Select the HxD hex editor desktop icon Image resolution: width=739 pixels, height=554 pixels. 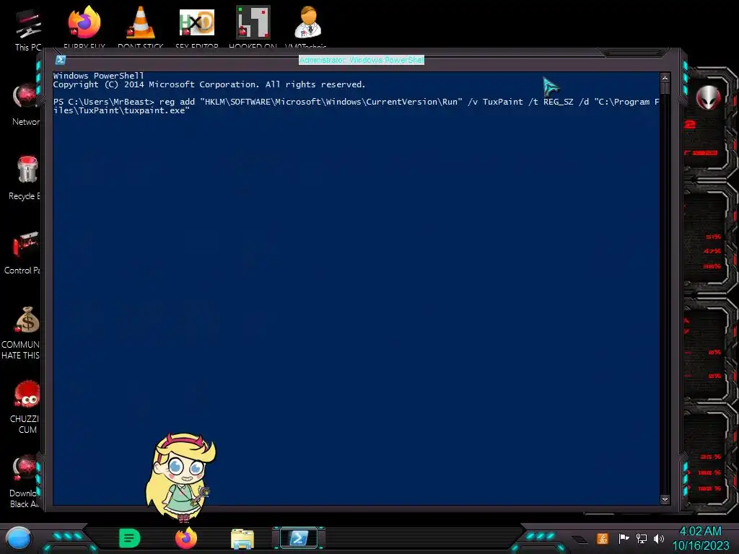coord(197,22)
